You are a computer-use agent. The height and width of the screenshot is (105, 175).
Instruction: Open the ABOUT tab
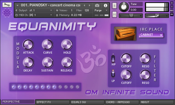[x=157, y=102]
